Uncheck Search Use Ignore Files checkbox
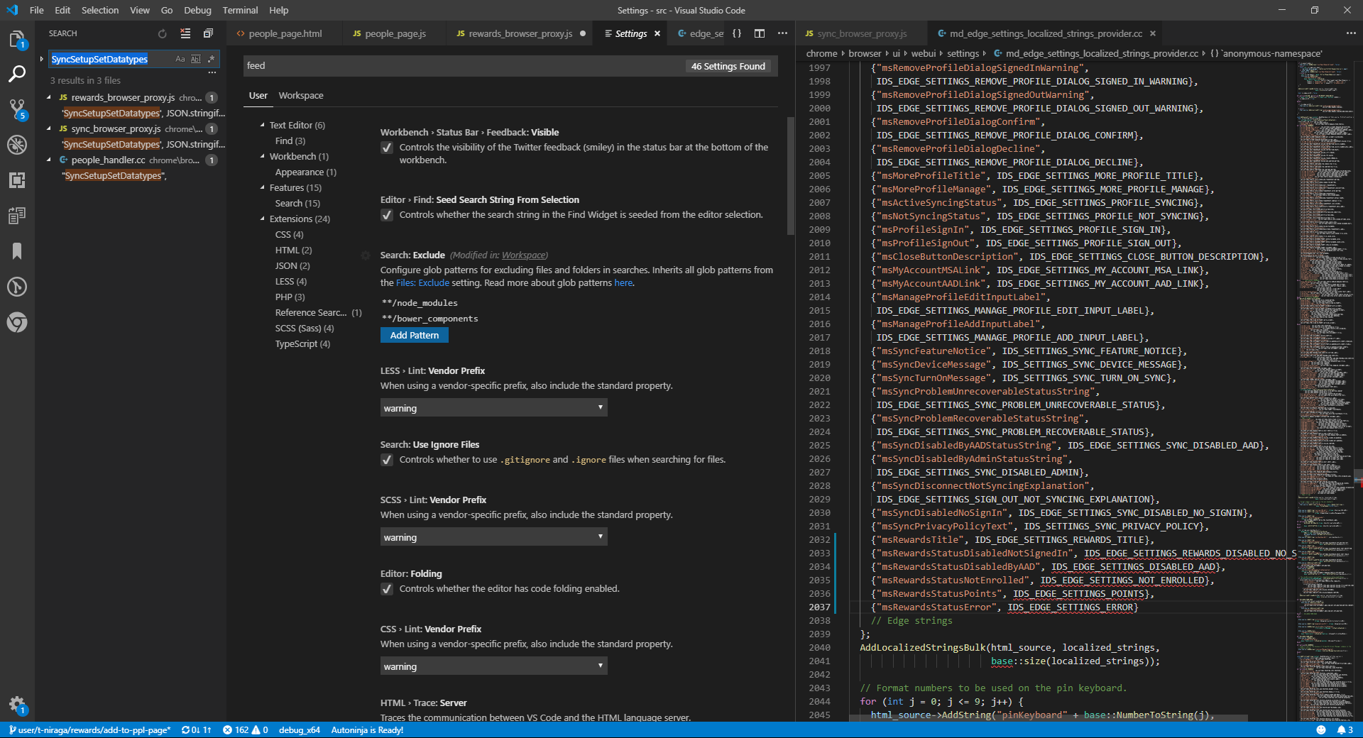This screenshot has height=738, width=1363. pos(387,460)
